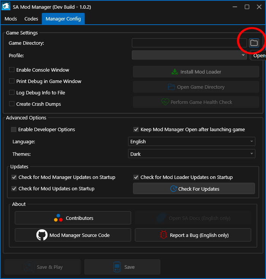This screenshot has width=266, height=279.
Task: Open the Language dropdown showing English
Action: [x=192, y=141]
